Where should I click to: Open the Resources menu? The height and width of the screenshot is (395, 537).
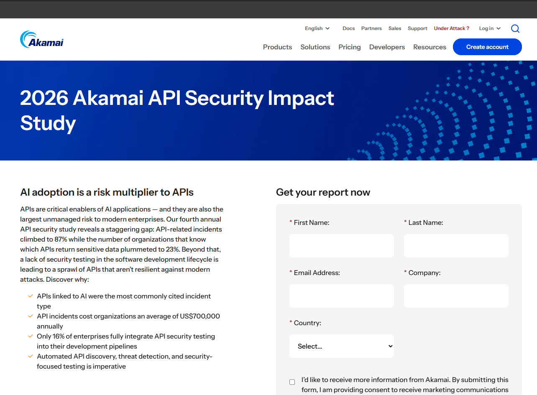click(430, 47)
